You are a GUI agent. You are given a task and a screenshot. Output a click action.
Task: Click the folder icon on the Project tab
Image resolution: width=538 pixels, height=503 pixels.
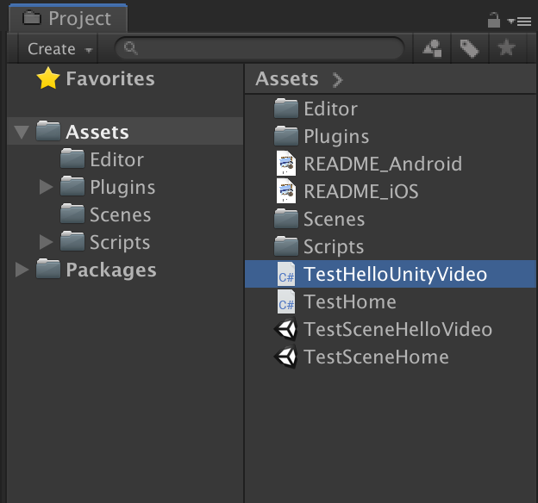click(x=32, y=18)
